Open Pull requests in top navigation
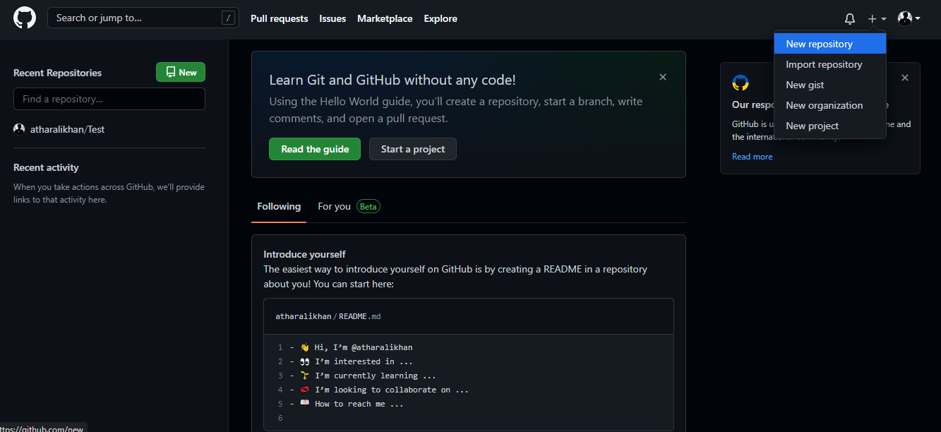Image resolution: width=941 pixels, height=432 pixels. click(x=280, y=18)
